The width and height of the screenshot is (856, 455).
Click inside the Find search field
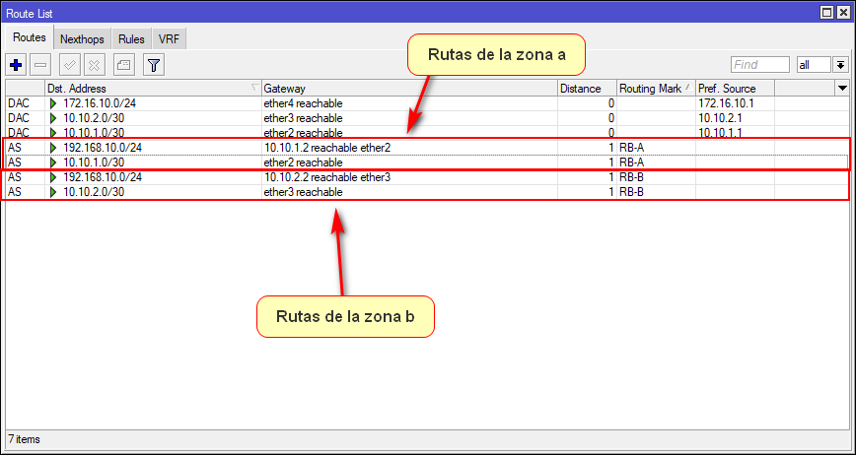759,65
